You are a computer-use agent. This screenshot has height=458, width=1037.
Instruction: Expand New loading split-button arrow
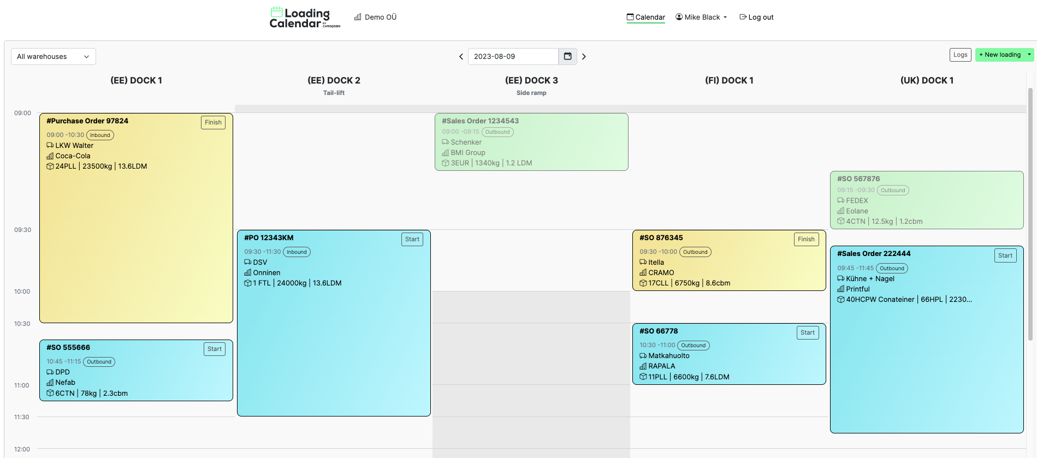(x=1029, y=55)
